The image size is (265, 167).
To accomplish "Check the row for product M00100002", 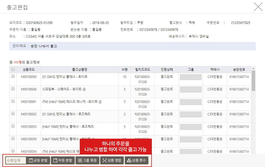I will [13, 114].
